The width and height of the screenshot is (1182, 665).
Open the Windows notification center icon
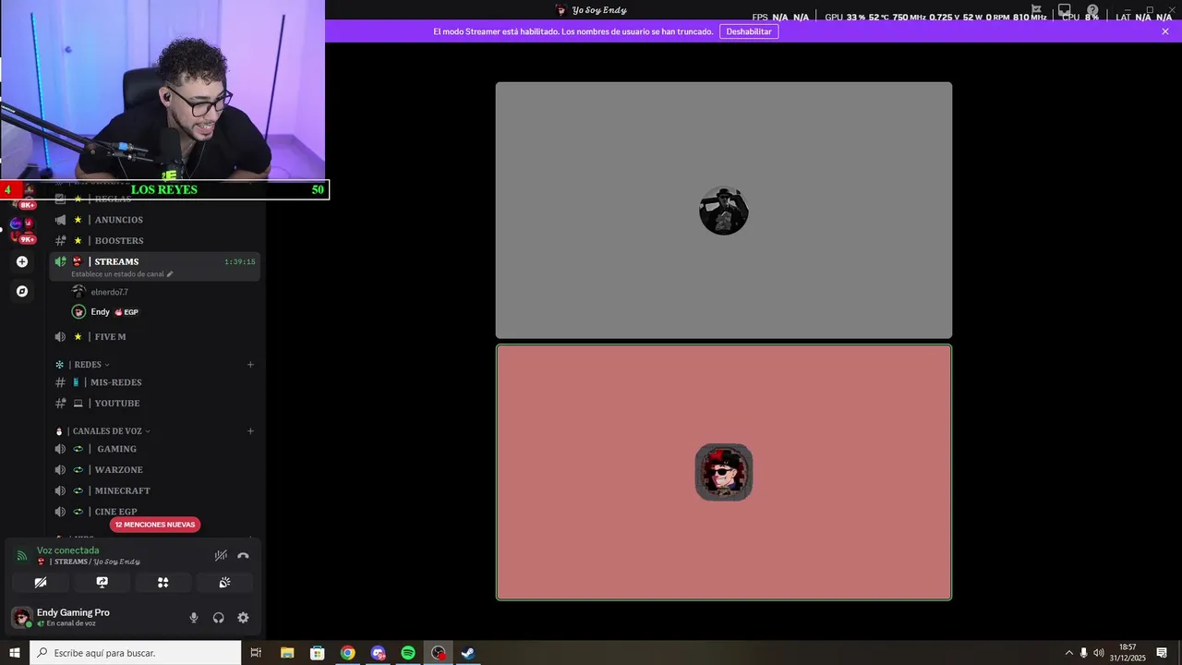click(1162, 653)
